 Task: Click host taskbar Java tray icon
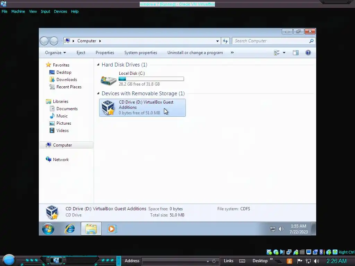pyautogui.click(x=289, y=261)
